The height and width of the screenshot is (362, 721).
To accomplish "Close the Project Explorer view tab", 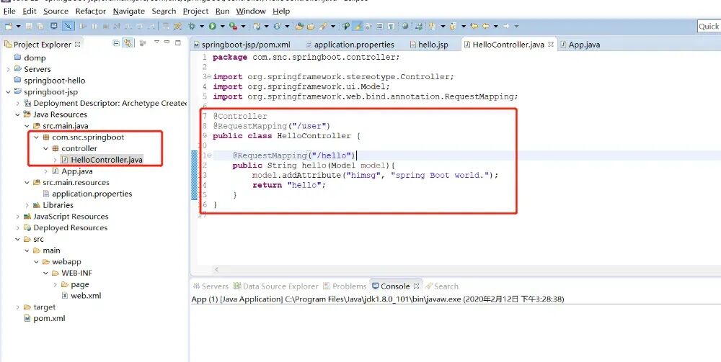I will pos(78,44).
